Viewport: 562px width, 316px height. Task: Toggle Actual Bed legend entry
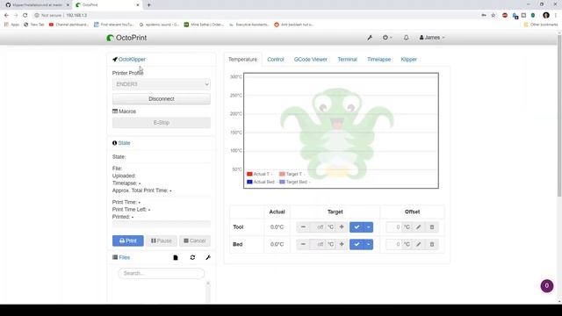pos(262,182)
